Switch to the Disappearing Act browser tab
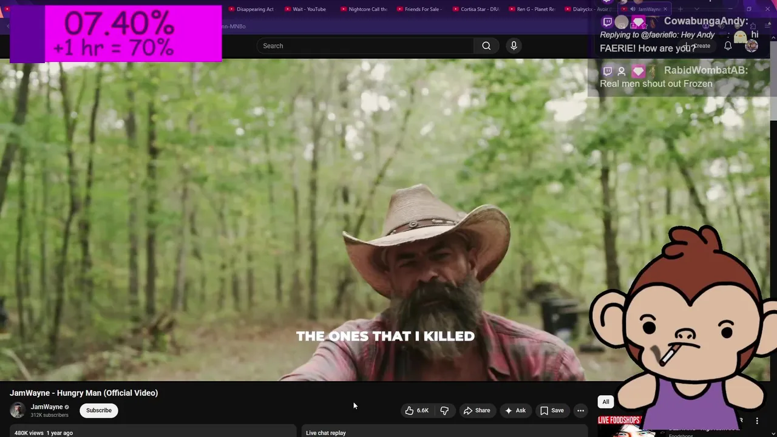 251,9
